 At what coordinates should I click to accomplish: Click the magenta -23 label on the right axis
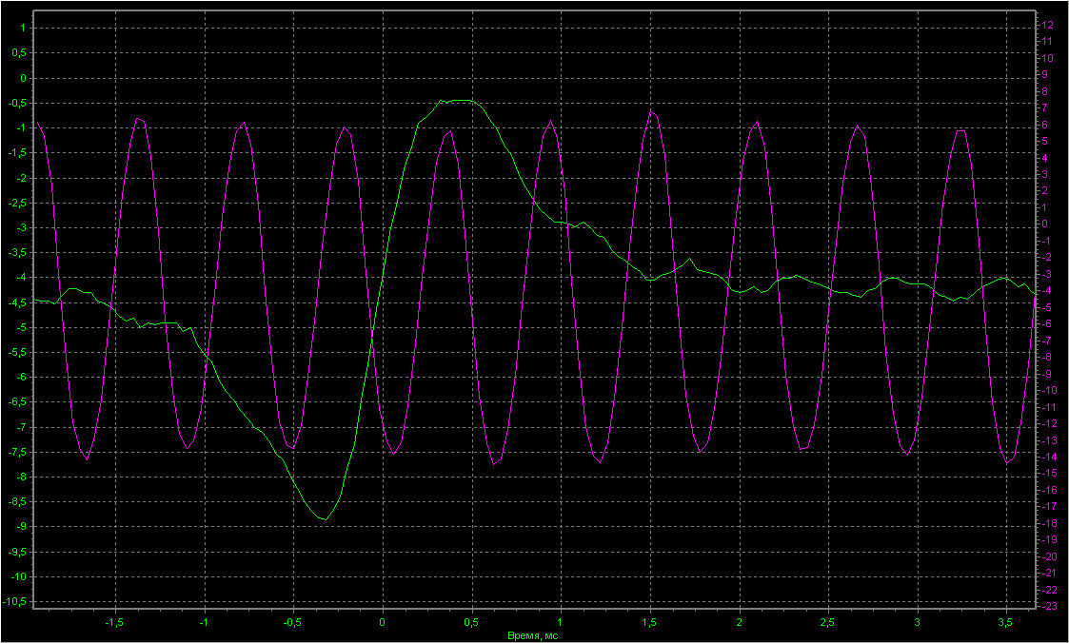[1048, 606]
